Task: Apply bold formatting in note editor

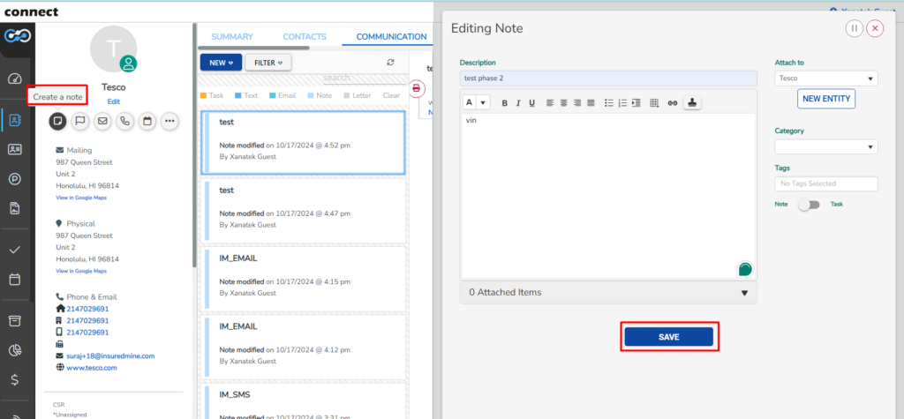Action: pyautogui.click(x=504, y=103)
